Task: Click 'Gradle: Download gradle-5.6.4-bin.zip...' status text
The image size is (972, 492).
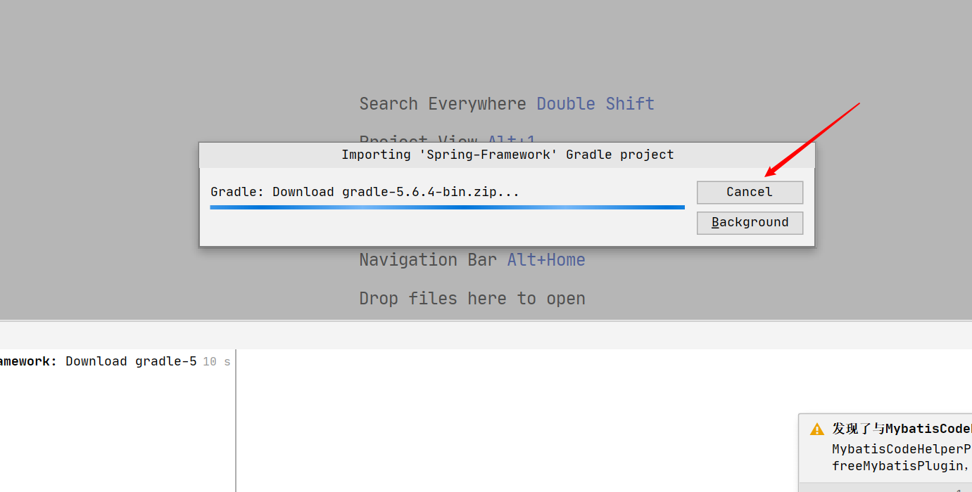Action: click(365, 192)
